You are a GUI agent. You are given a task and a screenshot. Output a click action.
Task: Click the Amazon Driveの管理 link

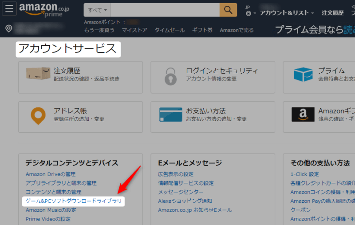click(x=51, y=174)
